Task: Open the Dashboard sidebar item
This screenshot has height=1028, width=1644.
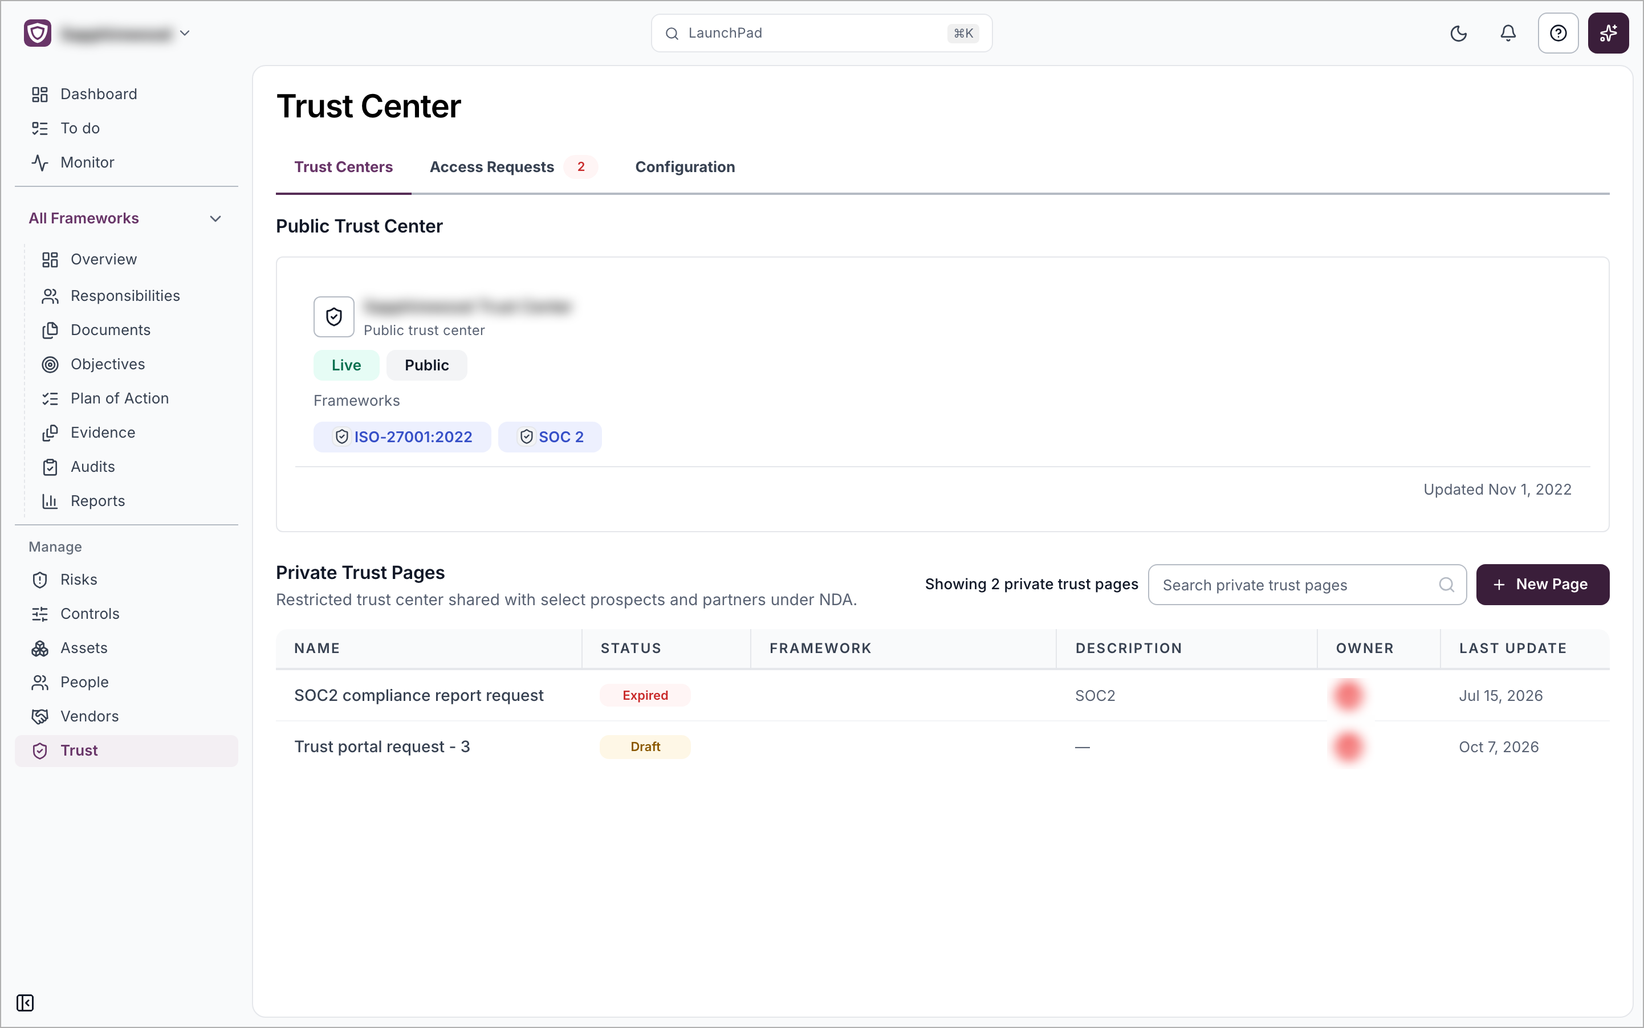Action: pyautogui.click(x=126, y=95)
